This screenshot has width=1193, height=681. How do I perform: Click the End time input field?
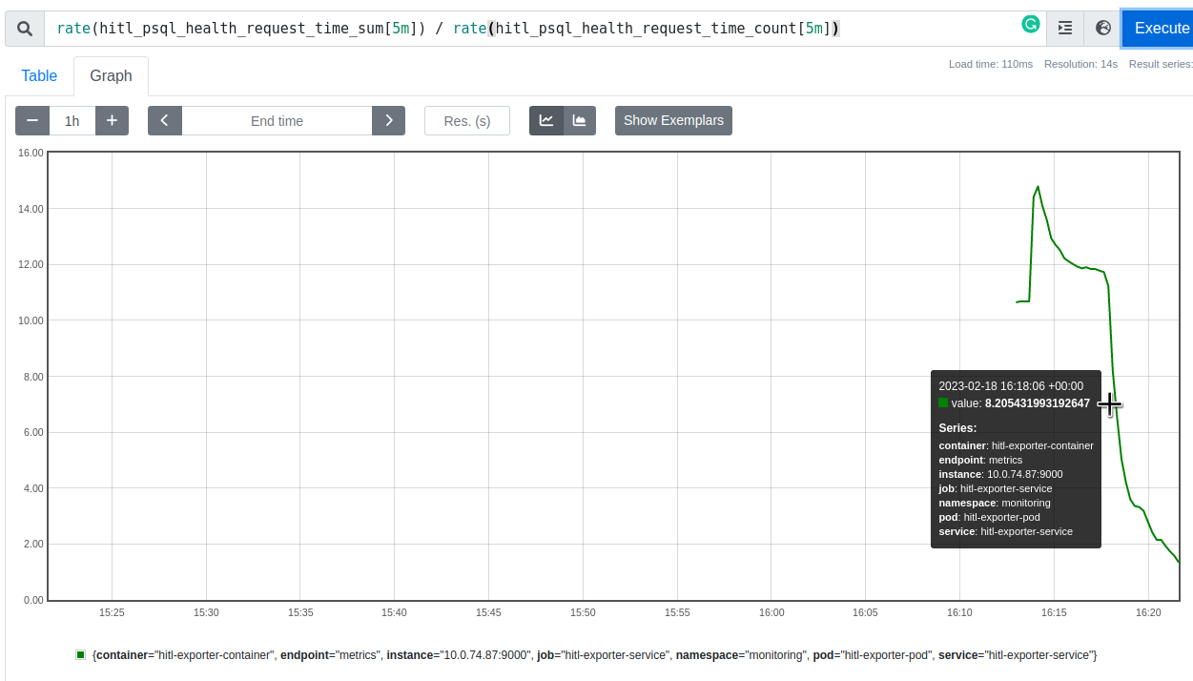pyautogui.click(x=277, y=120)
